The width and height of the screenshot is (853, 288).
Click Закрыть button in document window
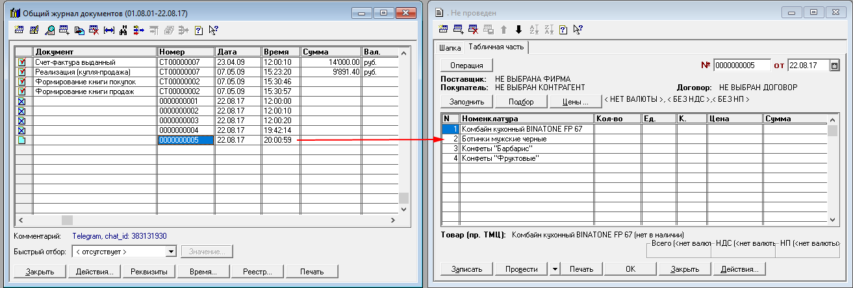[685, 269]
